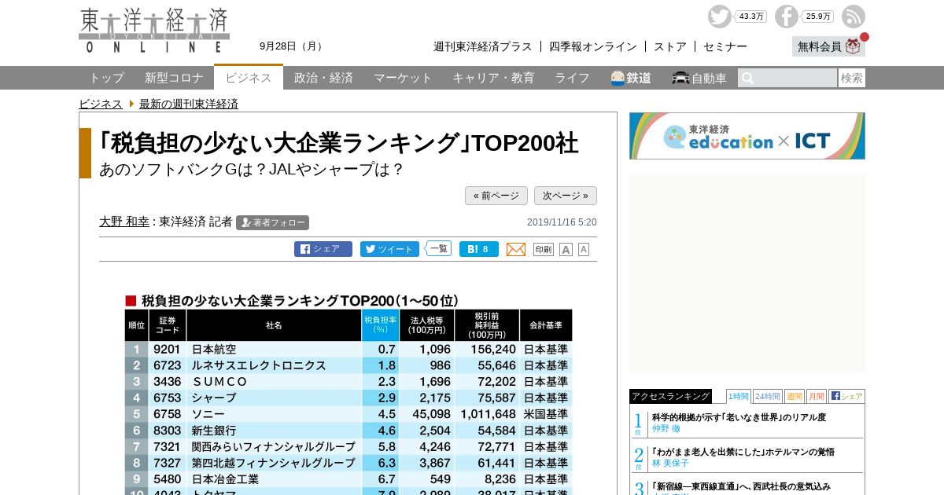
Task: Open ranking article 「新宿線―東西線直通」へ、西武社長の意気込み
Action: click(741, 486)
